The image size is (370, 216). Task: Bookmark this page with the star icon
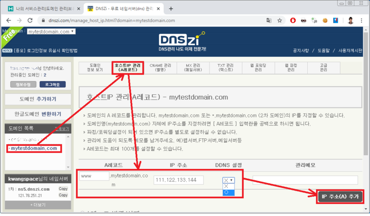tap(280, 21)
